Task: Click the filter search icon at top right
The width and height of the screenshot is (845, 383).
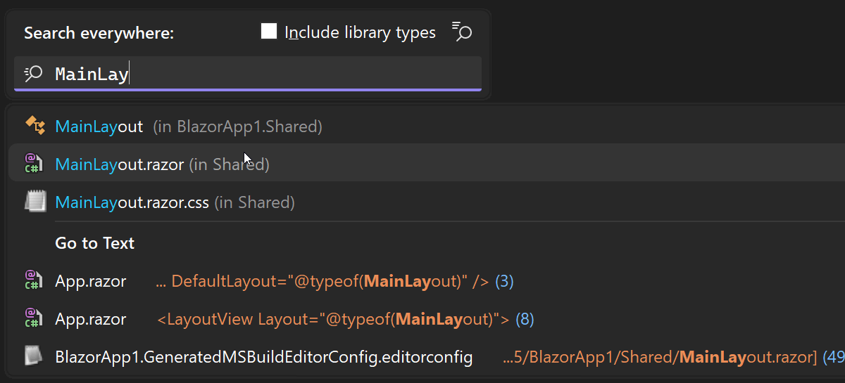Action: click(x=462, y=32)
